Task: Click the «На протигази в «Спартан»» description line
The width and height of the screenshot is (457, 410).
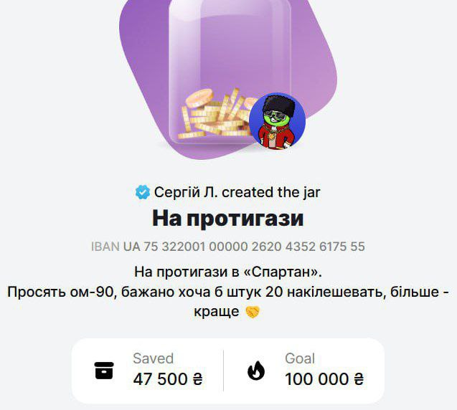Action: pos(228,272)
